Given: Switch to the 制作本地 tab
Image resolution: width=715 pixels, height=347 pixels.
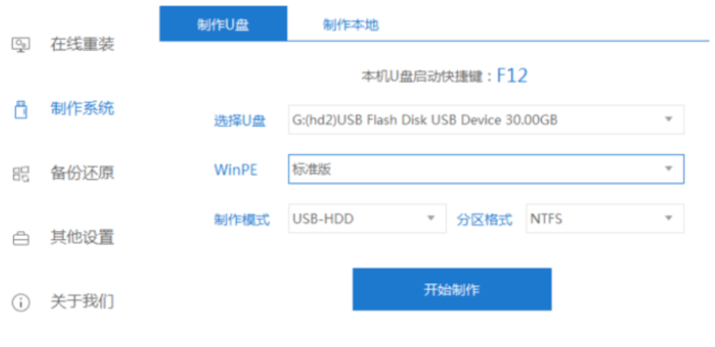Looking at the screenshot, I should (x=351, y=24).
